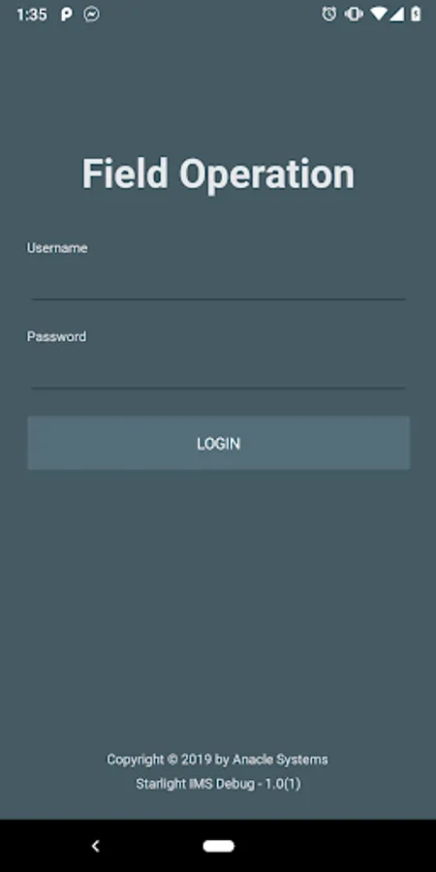Tap the vibrate mode status icon
The width and height of the screenshot is (436, 872).
[355, 15]
